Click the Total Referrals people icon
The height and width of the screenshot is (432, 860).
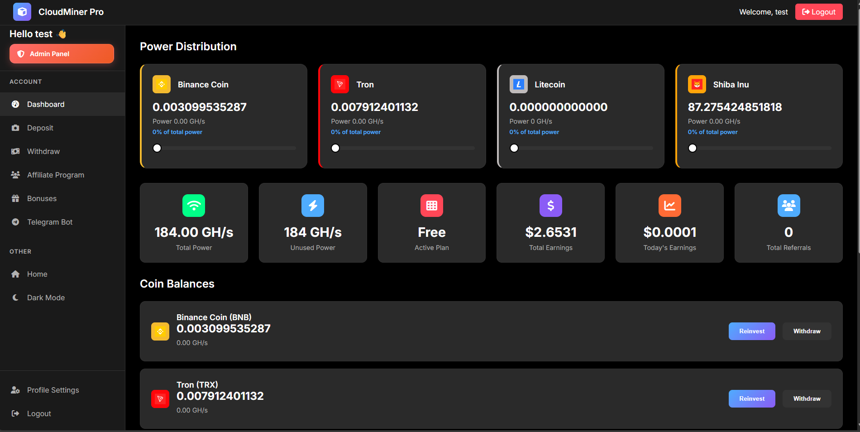coord(788,206)
